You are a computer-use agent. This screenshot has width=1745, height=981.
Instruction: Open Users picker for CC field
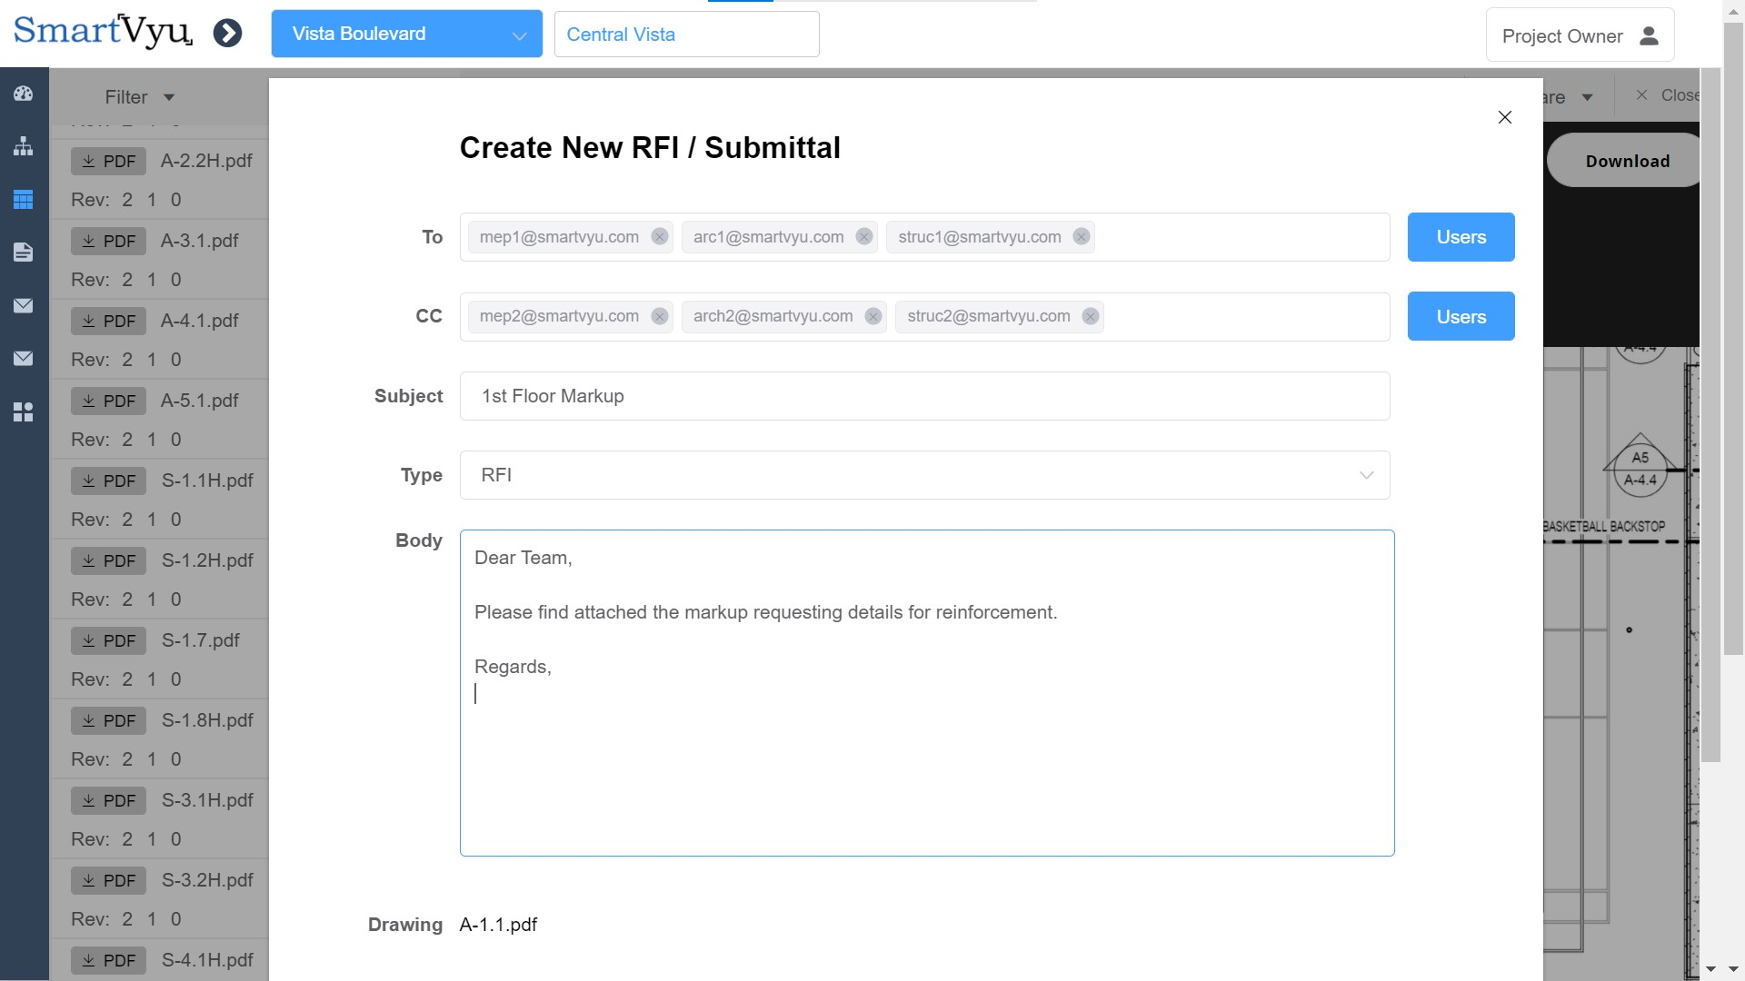pos(1461,316)
